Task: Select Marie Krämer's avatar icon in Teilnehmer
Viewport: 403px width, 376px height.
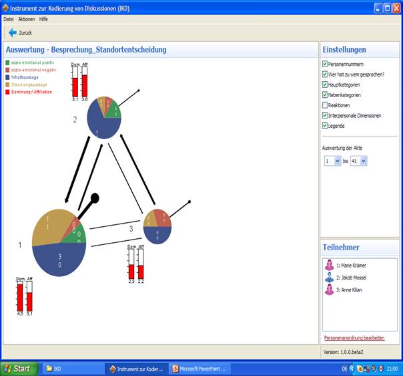Action: pos(329,265)
